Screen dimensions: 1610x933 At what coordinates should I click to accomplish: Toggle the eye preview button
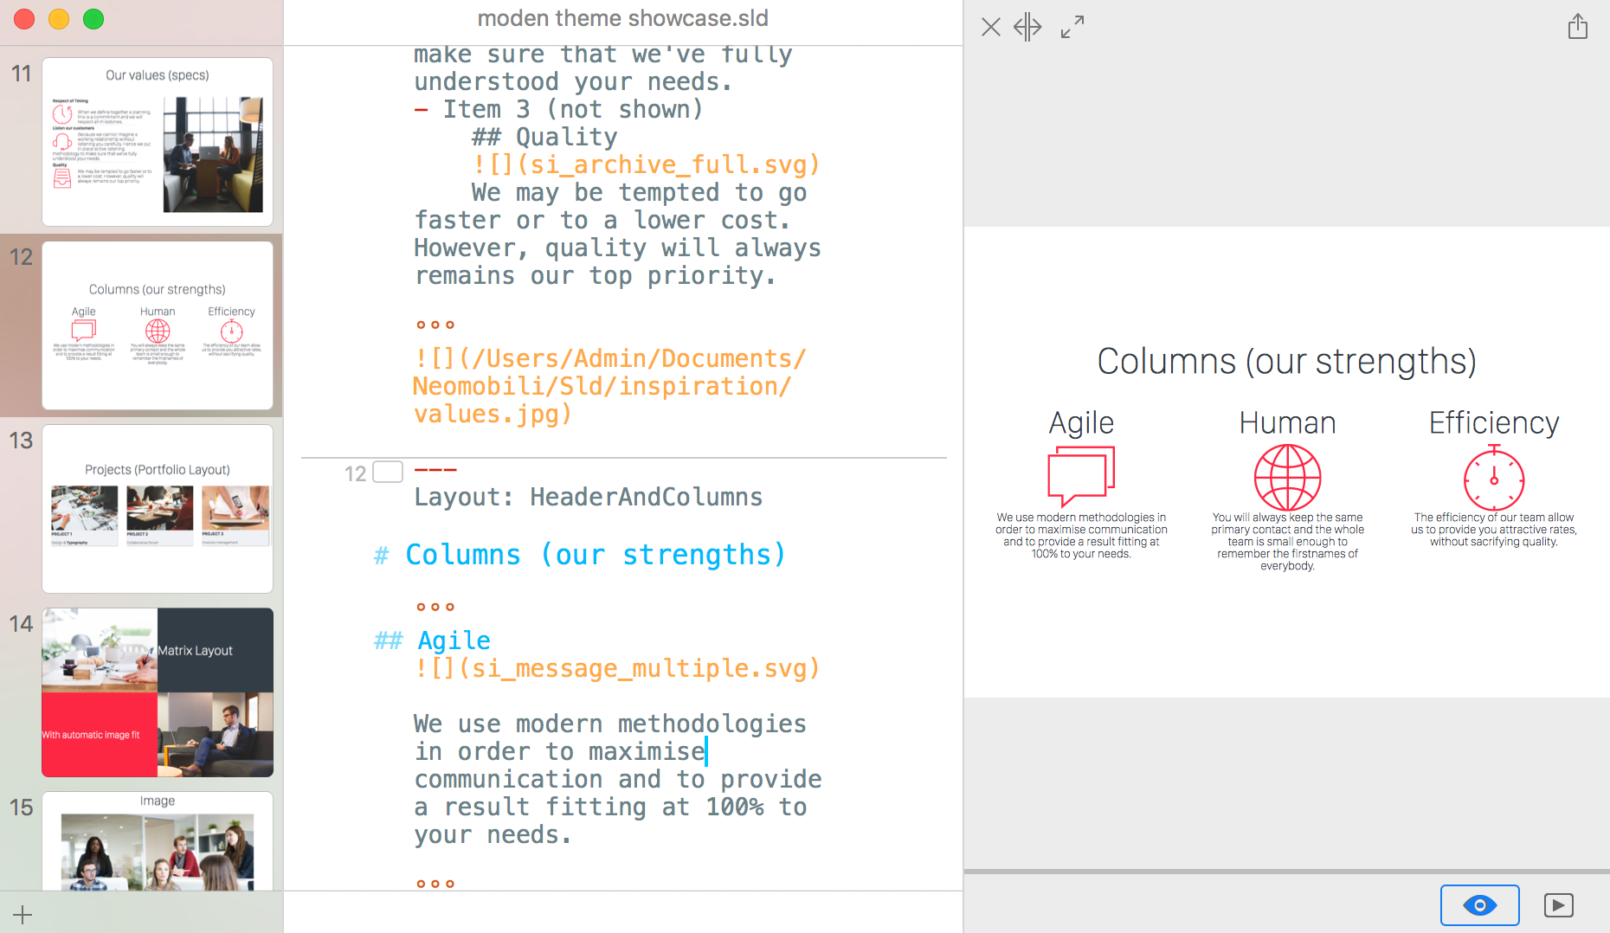[1479, 904]
